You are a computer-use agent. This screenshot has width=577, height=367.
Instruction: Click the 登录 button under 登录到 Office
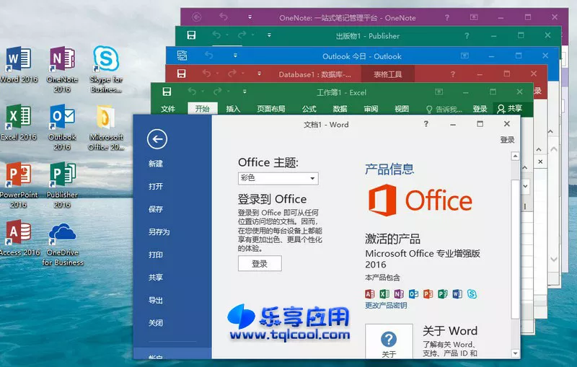pyautogui.click(x=260, y=264)
